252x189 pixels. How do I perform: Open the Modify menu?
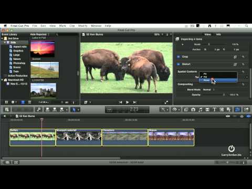pos(82,26)
